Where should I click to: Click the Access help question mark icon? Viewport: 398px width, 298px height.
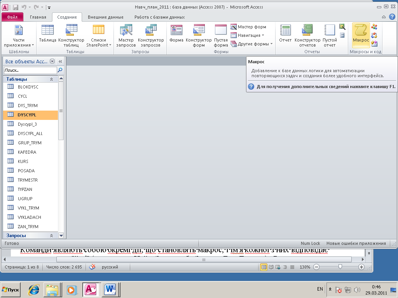(392, 17)
